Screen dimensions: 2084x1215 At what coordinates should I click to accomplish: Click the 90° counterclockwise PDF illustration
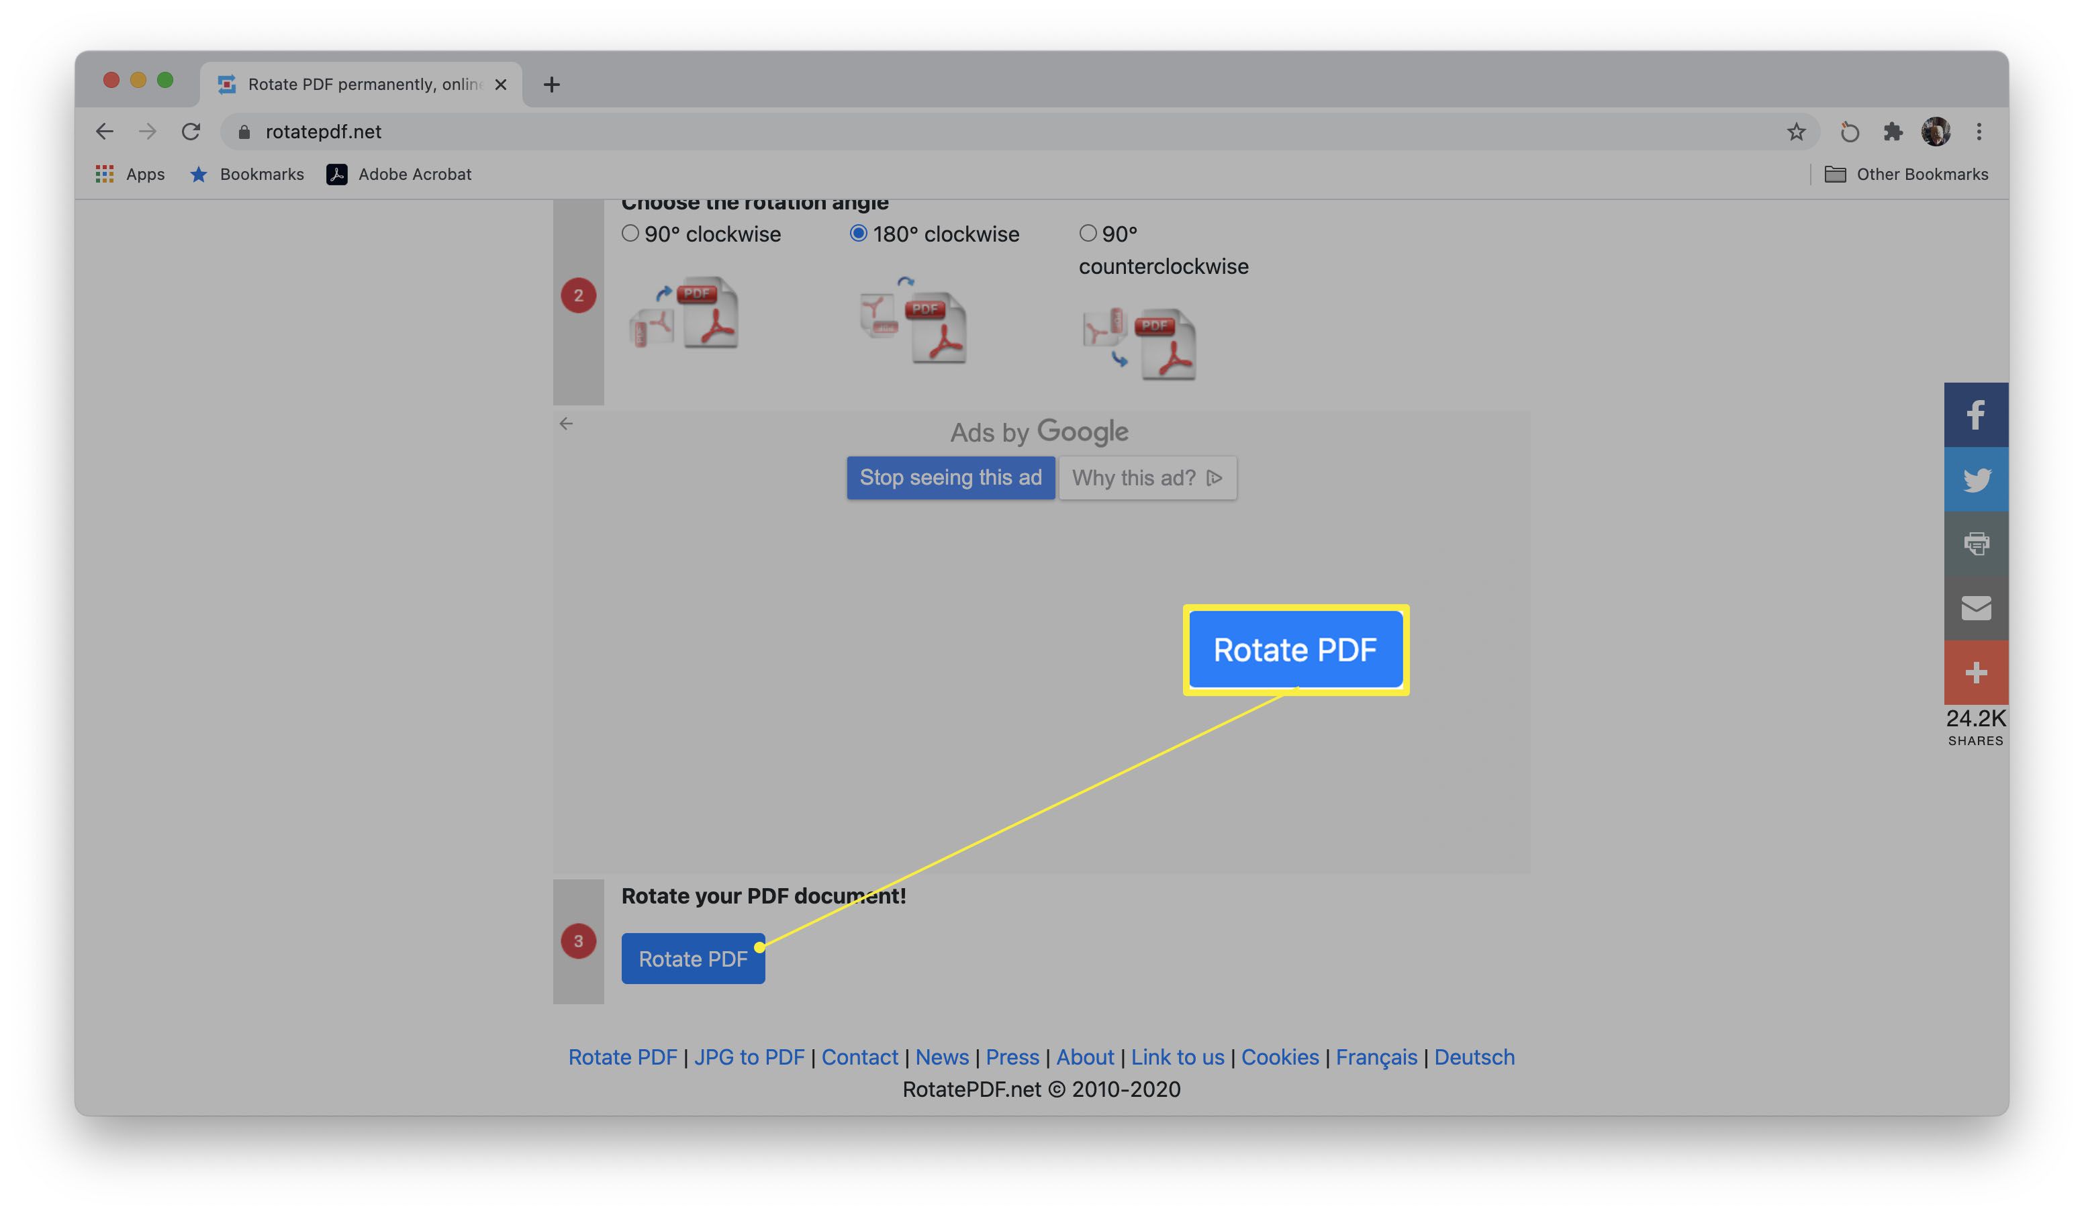[1139, 344]
